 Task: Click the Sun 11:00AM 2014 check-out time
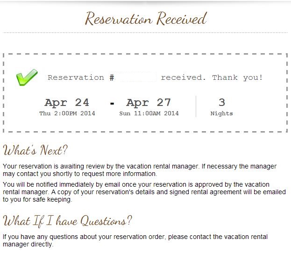pyautogui.click(x=149, y=113)
